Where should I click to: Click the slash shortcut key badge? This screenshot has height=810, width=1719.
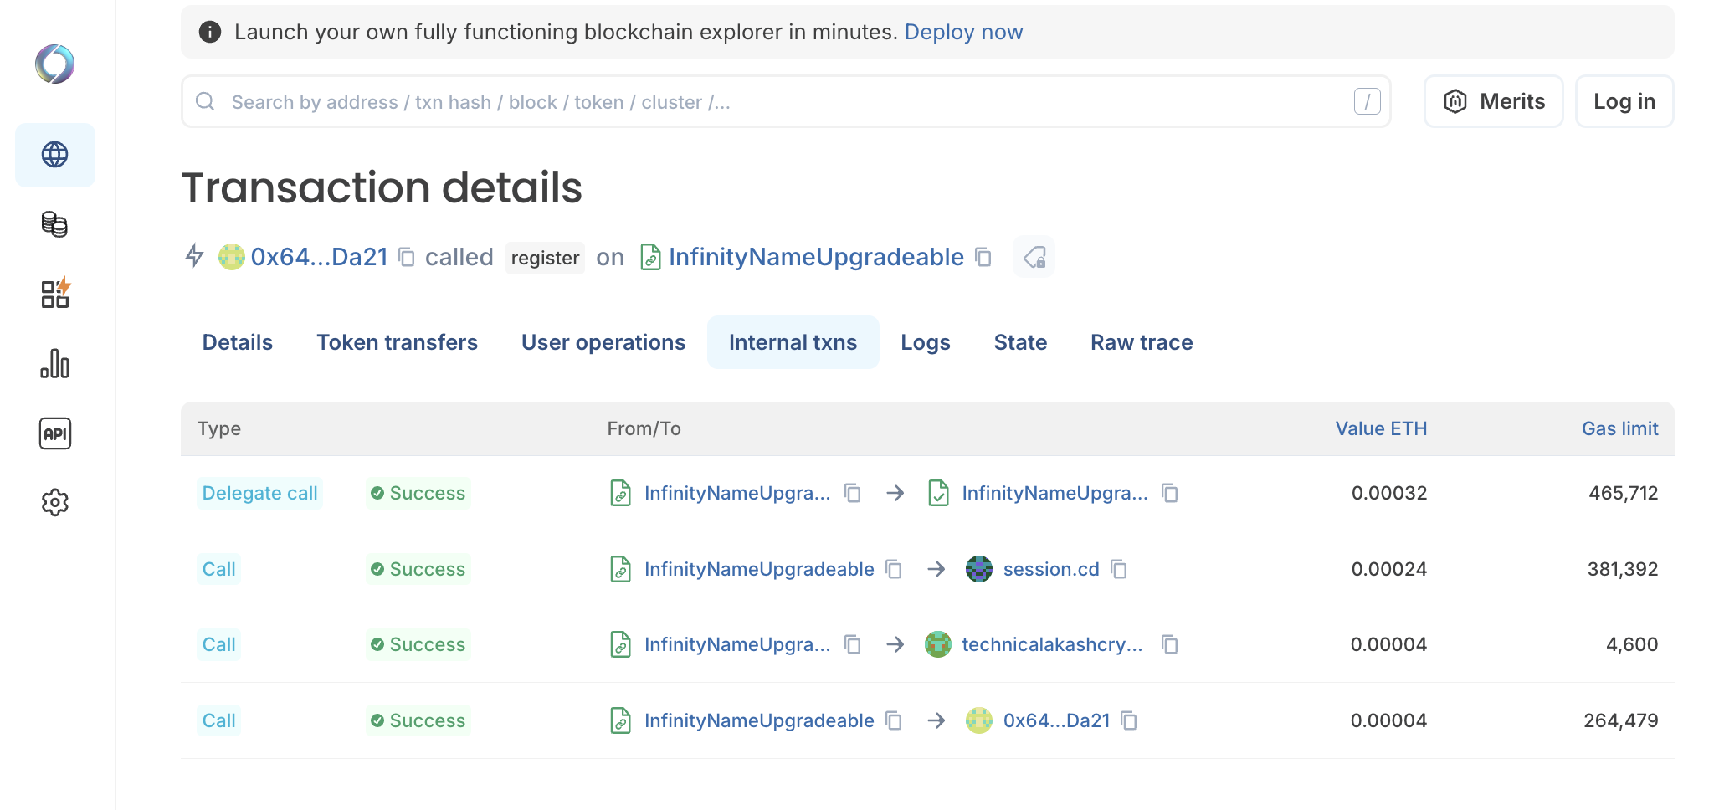point(1368,101)
